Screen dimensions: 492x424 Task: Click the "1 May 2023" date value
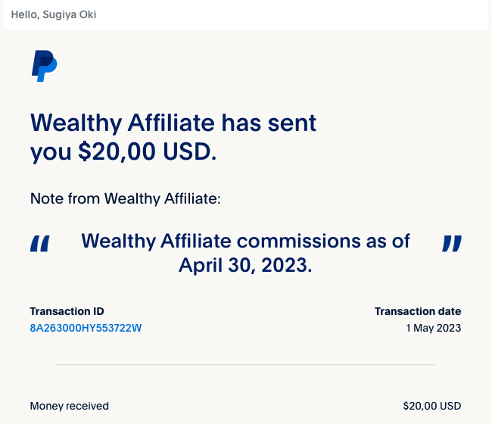[434, 328]
